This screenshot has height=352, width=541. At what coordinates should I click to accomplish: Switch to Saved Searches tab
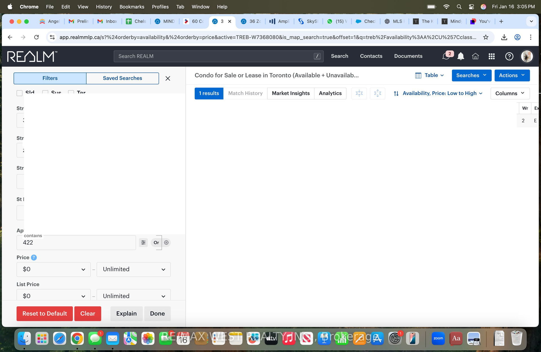122,78
